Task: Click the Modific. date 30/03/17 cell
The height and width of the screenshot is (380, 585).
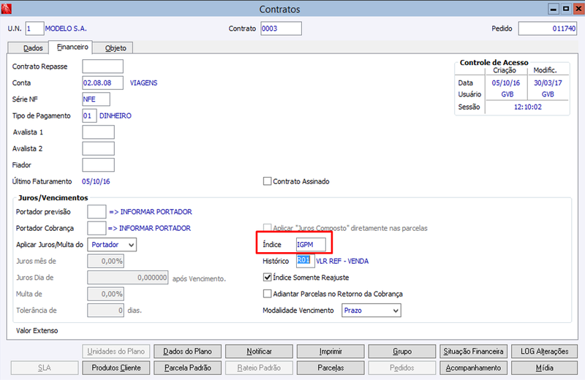Action: pos(548,83)
